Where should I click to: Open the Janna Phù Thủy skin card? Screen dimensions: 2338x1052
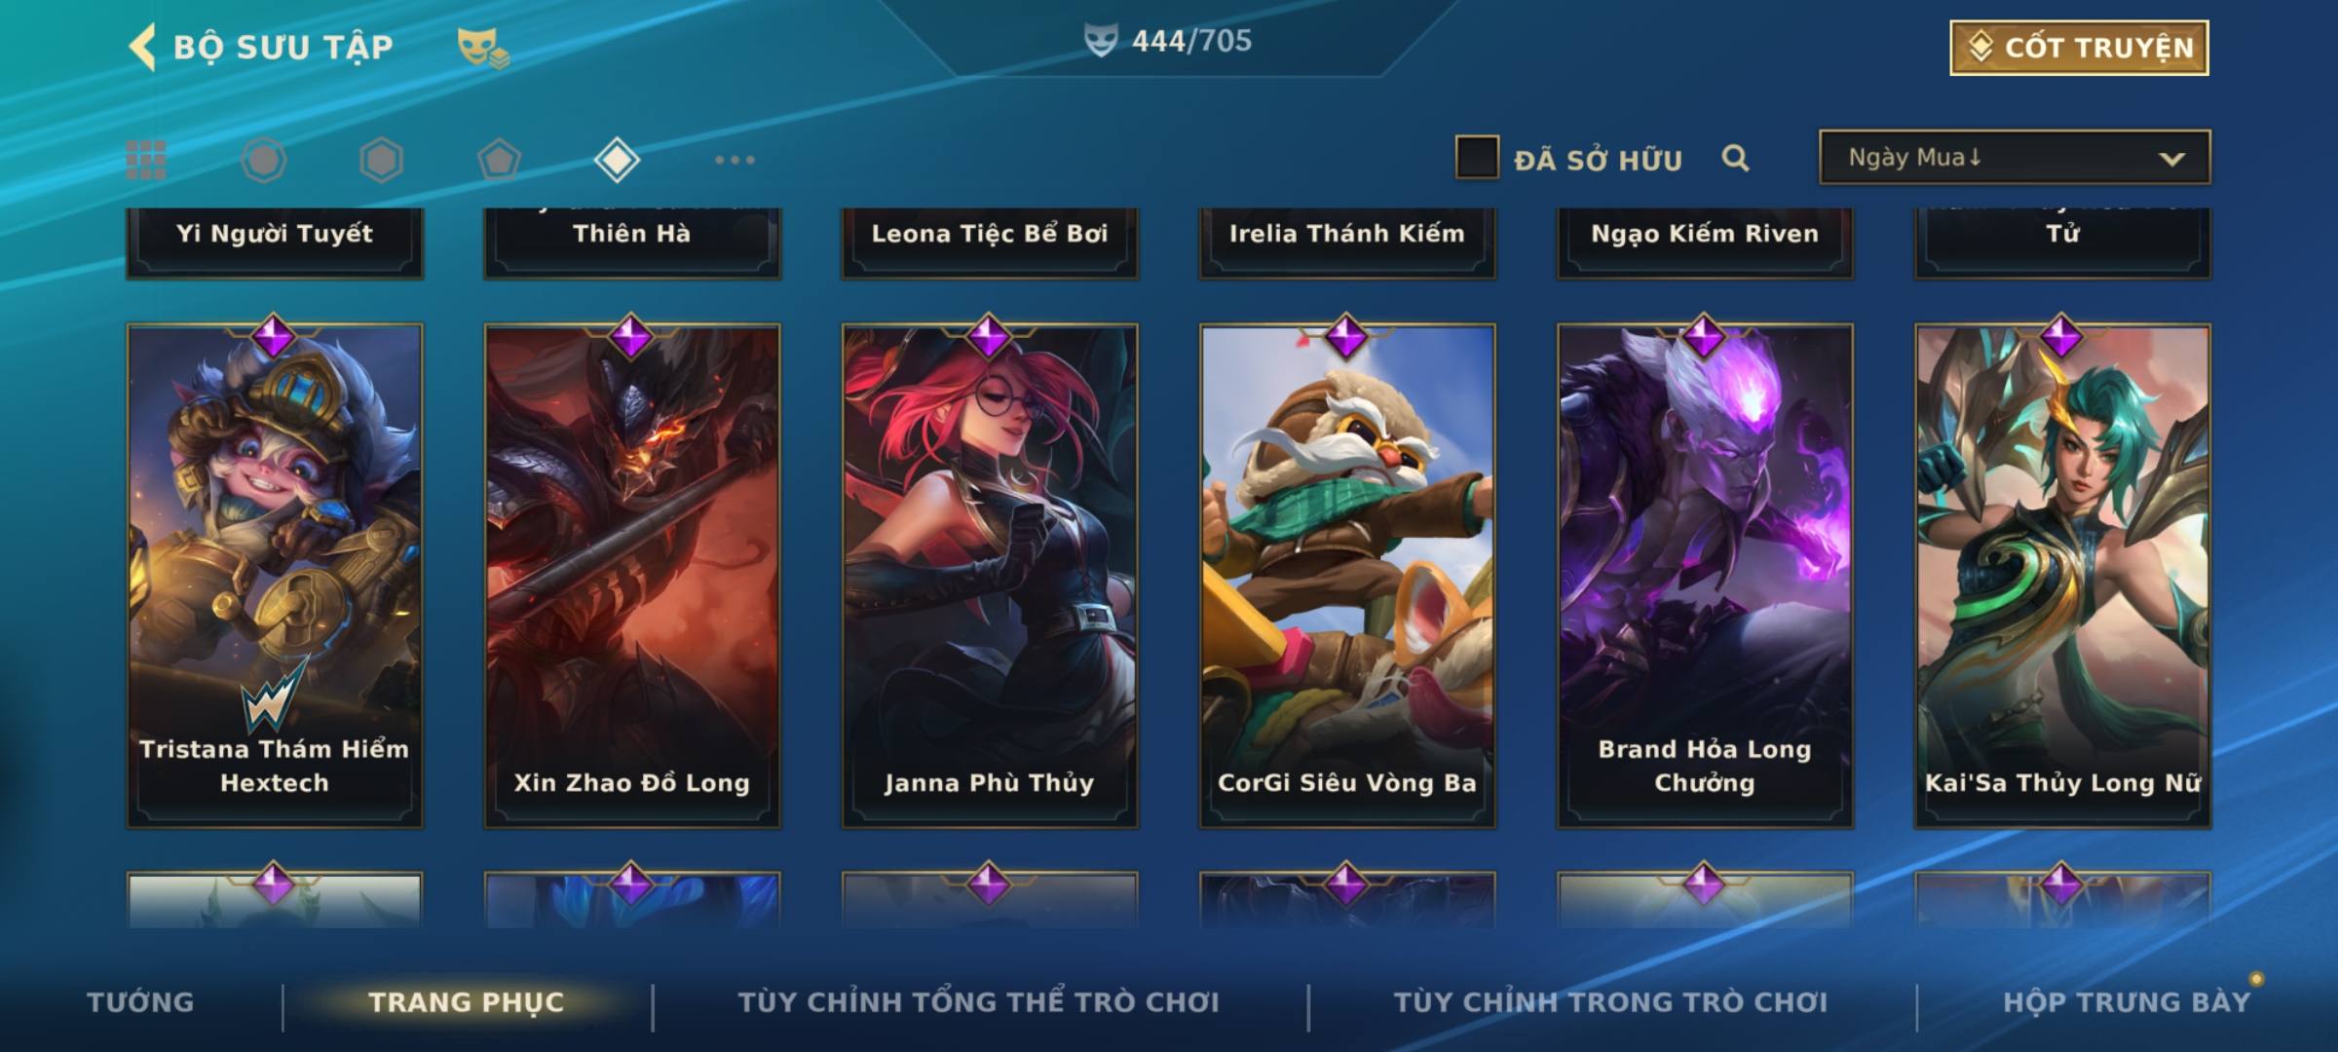pyautogui.click(x=990, y=576)
